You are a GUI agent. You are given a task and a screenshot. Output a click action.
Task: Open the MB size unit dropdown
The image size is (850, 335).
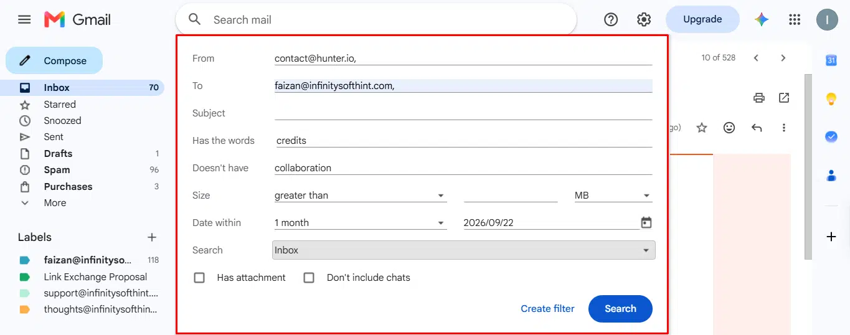[613, 196]
